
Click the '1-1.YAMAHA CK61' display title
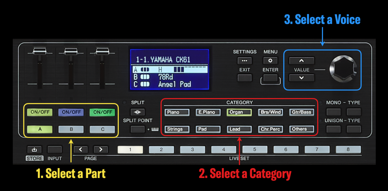coord(163,59)
